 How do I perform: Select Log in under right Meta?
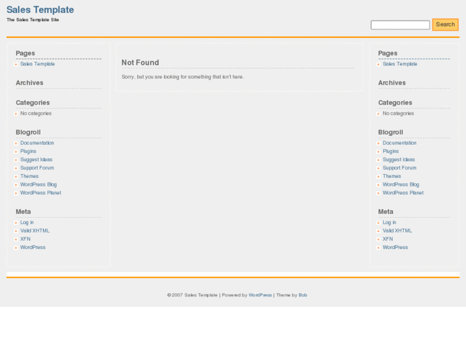click(x=389, y=222)
